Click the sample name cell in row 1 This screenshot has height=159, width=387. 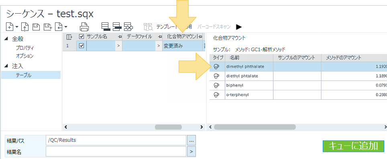click(x=100, y=46)
